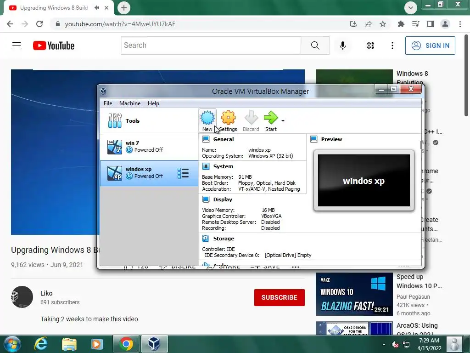Open Windows Explorer from taskbar
The height and width of the screenshot is (353, 470).
click(69, 344)
